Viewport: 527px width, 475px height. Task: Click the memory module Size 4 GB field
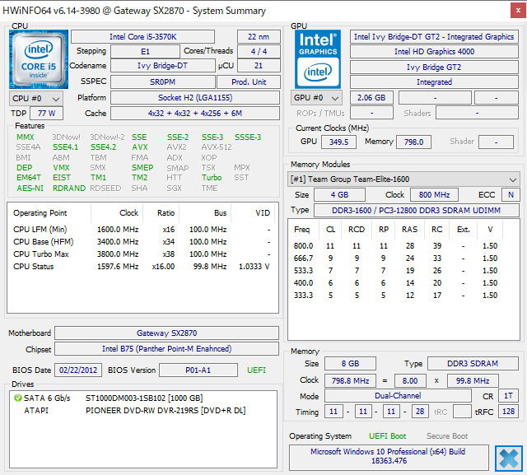[339, 195]
